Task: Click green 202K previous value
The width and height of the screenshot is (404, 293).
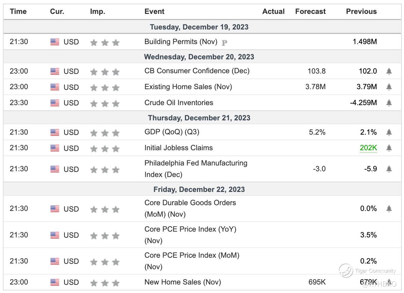Action: pyautogui.click(x=368, y=148)
